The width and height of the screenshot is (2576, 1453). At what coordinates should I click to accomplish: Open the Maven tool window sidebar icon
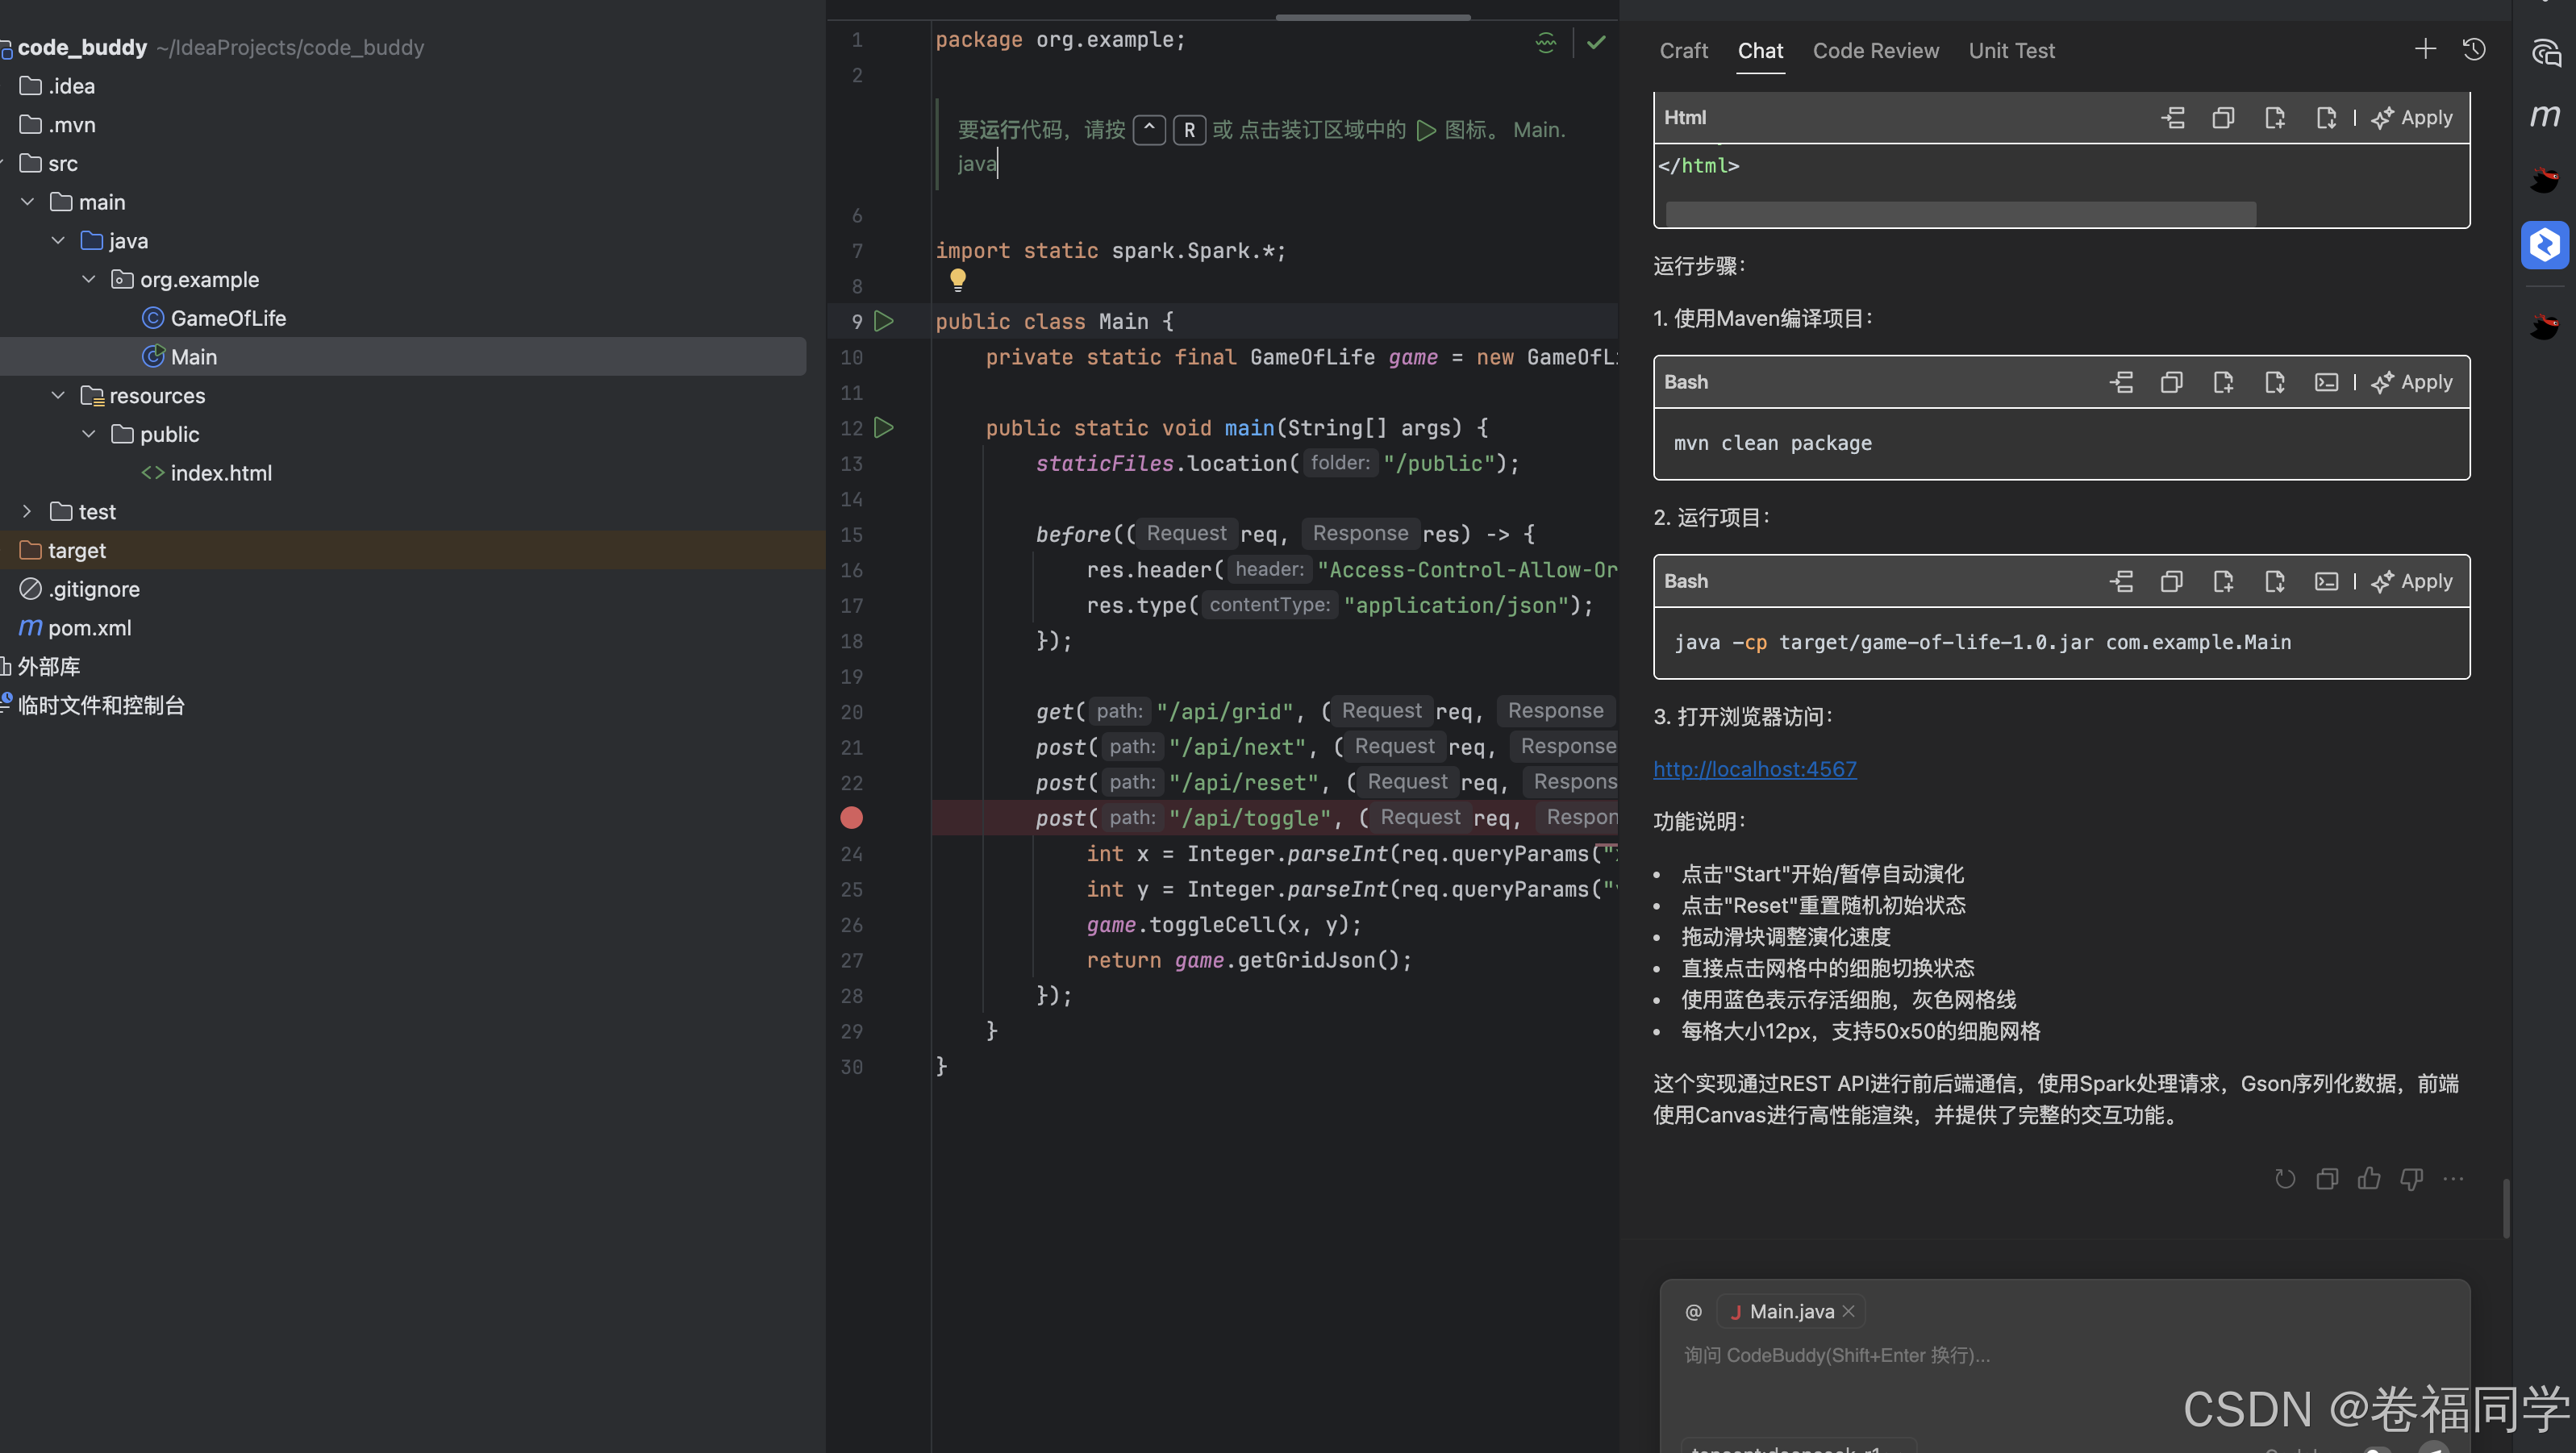[2544, 116]
